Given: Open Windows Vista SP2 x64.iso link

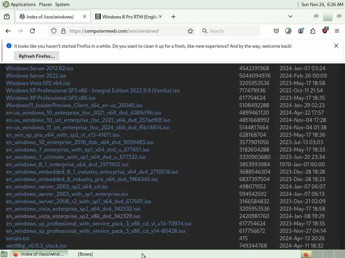Looking at the screenshot, I should tap(38, 83).
